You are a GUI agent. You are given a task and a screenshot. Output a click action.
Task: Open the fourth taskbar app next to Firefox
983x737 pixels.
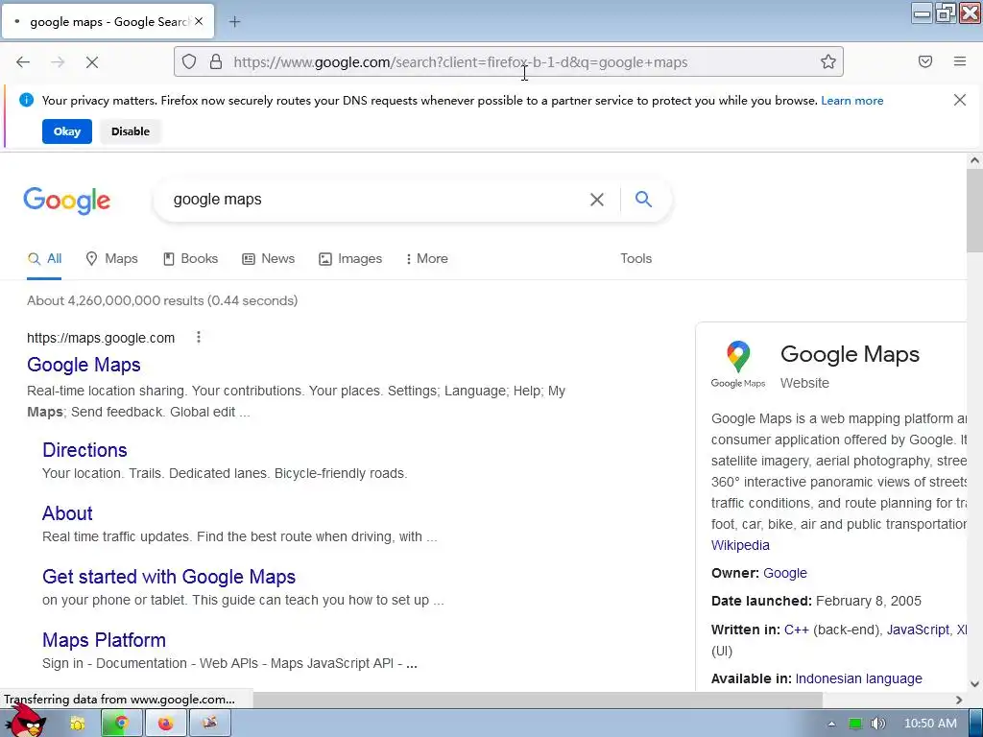click(x=210, y=724)
